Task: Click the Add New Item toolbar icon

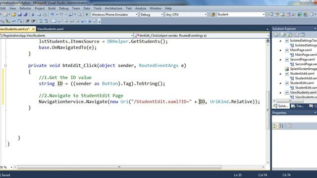Action: 5,14
